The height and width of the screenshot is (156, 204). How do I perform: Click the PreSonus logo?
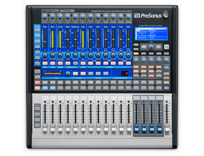(148, 16)
